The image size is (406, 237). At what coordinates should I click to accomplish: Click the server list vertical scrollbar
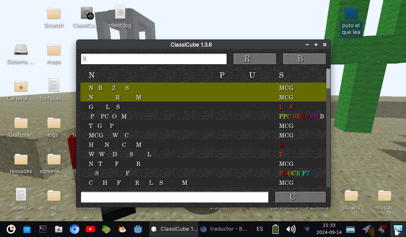click(x=328, y=79)
